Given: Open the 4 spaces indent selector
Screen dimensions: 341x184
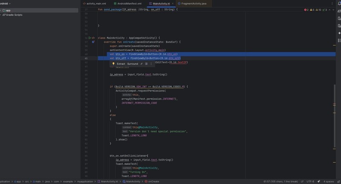Looking at the screenshot, I should pos(329,181).
